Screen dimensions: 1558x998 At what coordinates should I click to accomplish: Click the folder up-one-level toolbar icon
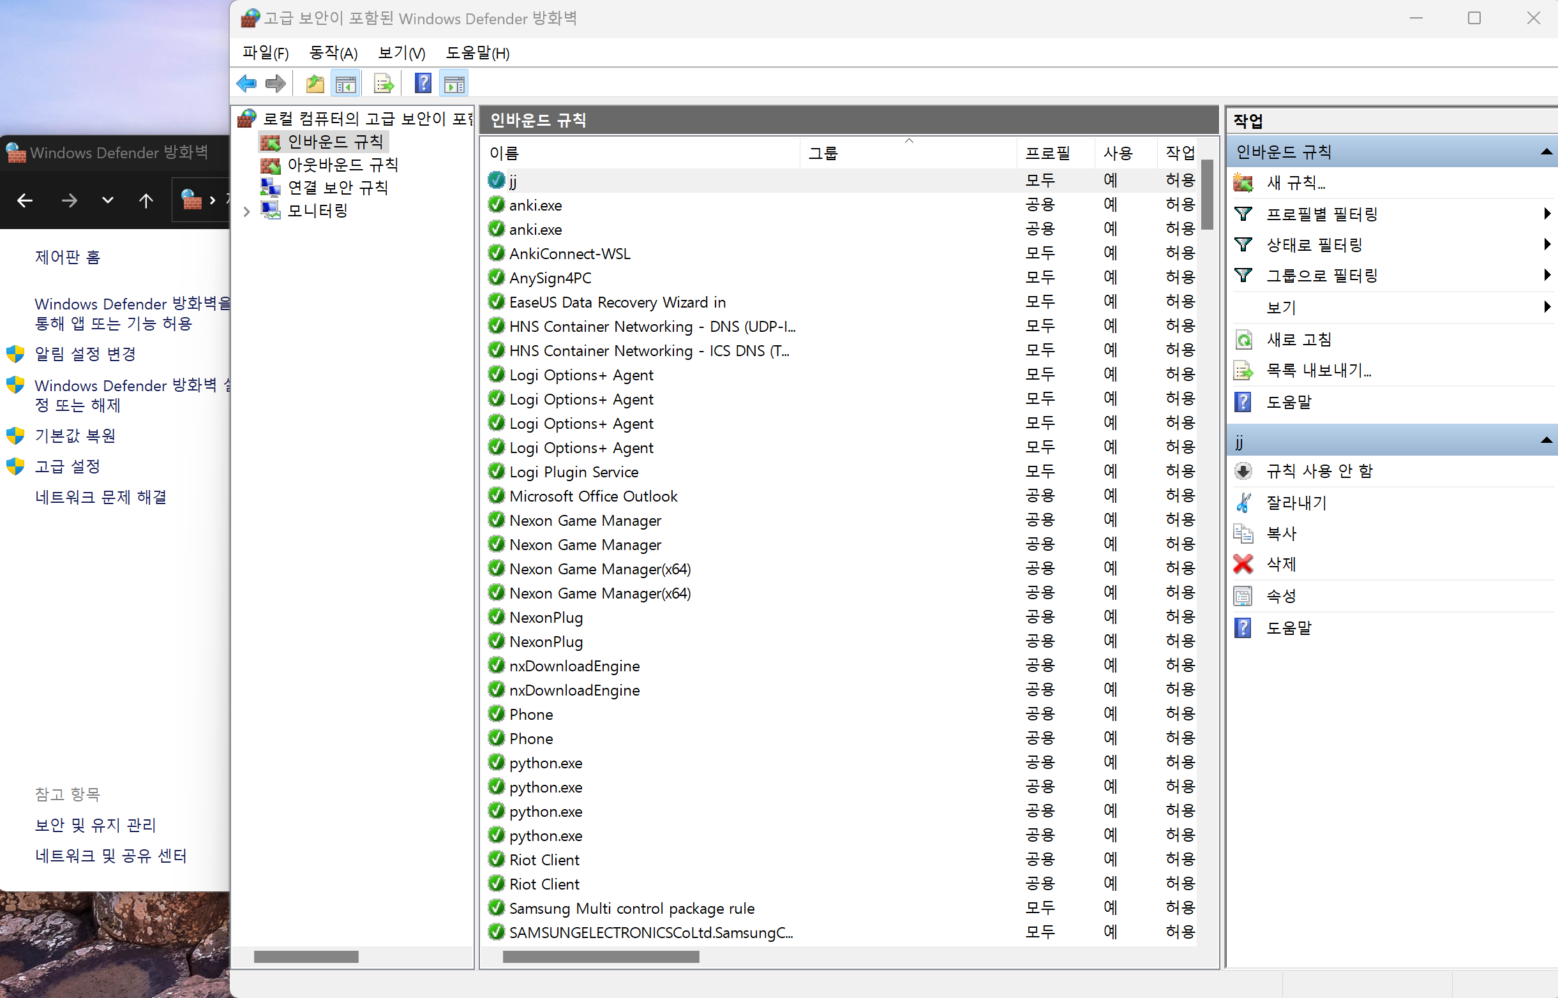click(315, 84)
